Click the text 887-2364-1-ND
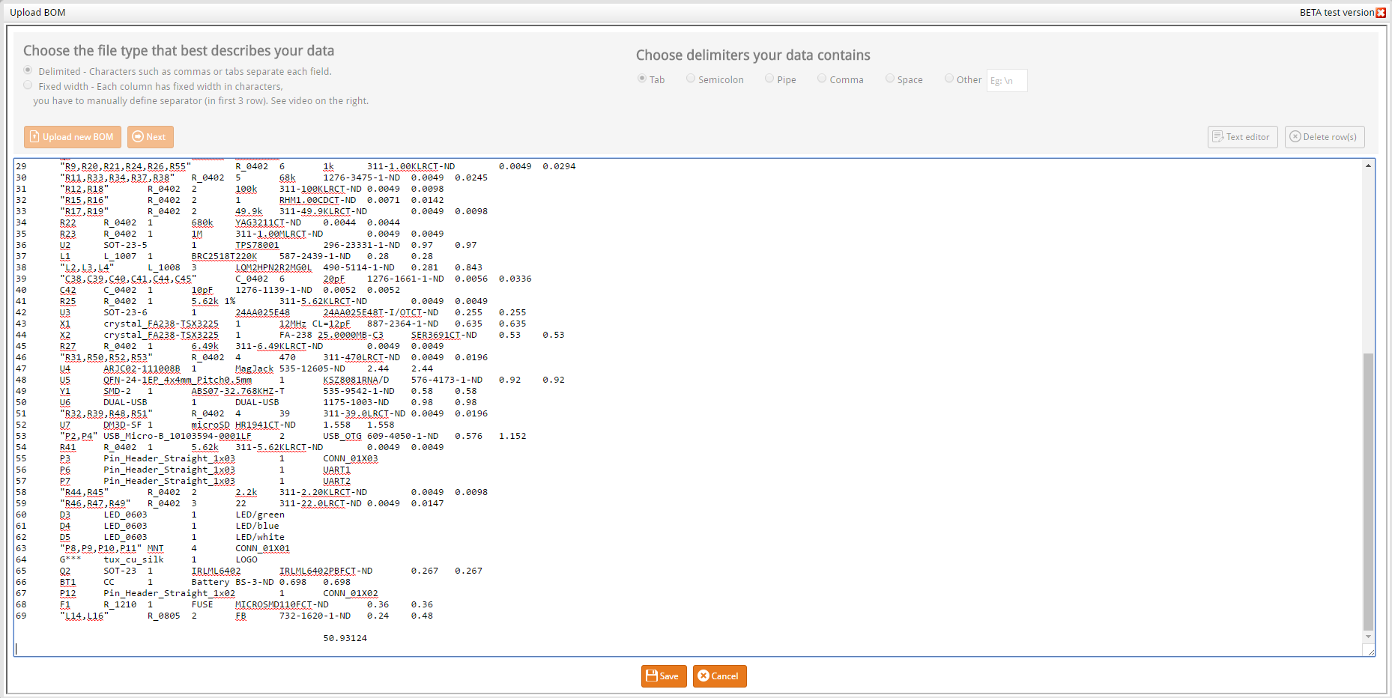The width and height of the screenshot is (1392, 698). click(x=402, y=324)
